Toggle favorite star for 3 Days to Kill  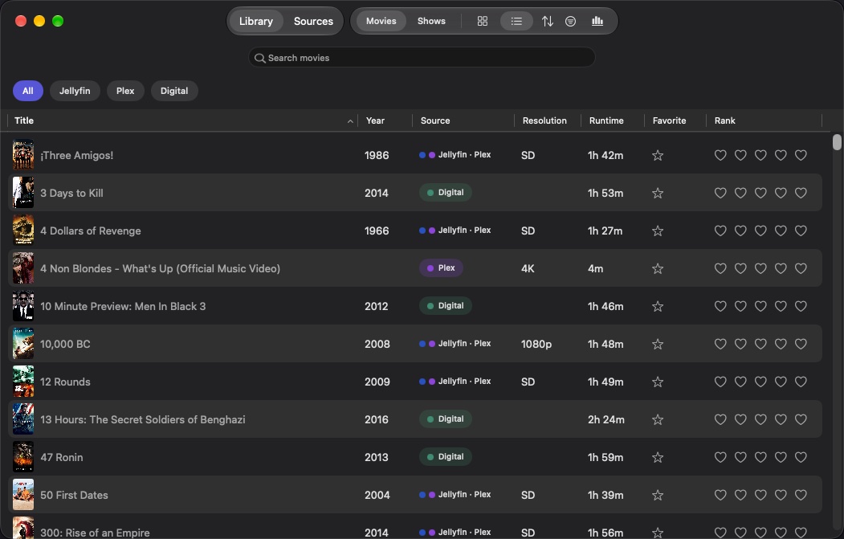click(x=658, y=193)
